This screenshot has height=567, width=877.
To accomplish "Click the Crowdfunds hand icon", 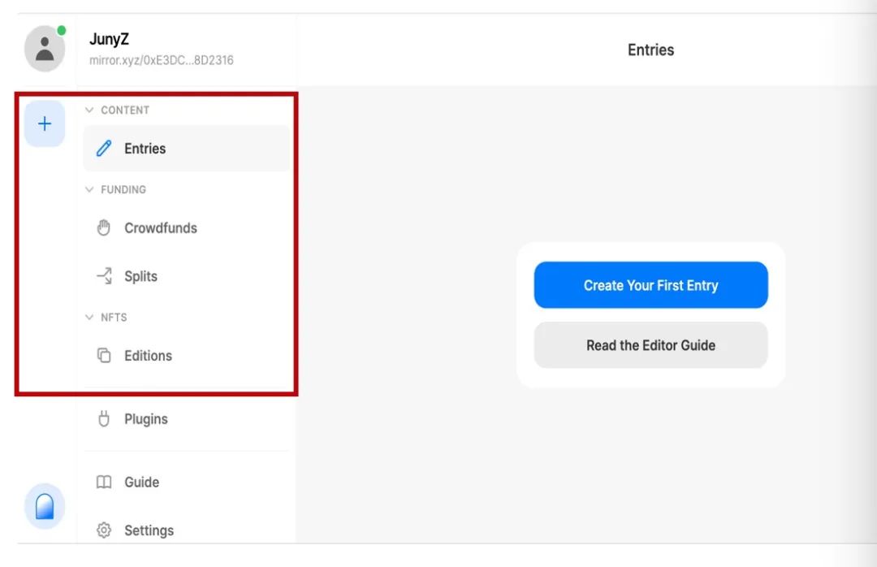I will (104, 228).
